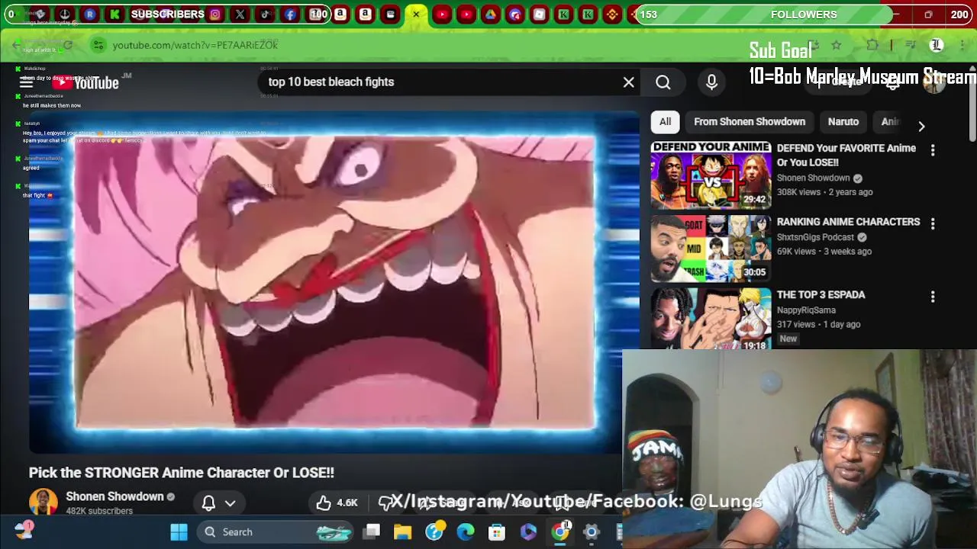This screenshot has height=549, width=977.
Task: Launch File Explorer from the taskbar
Action: 403,531
